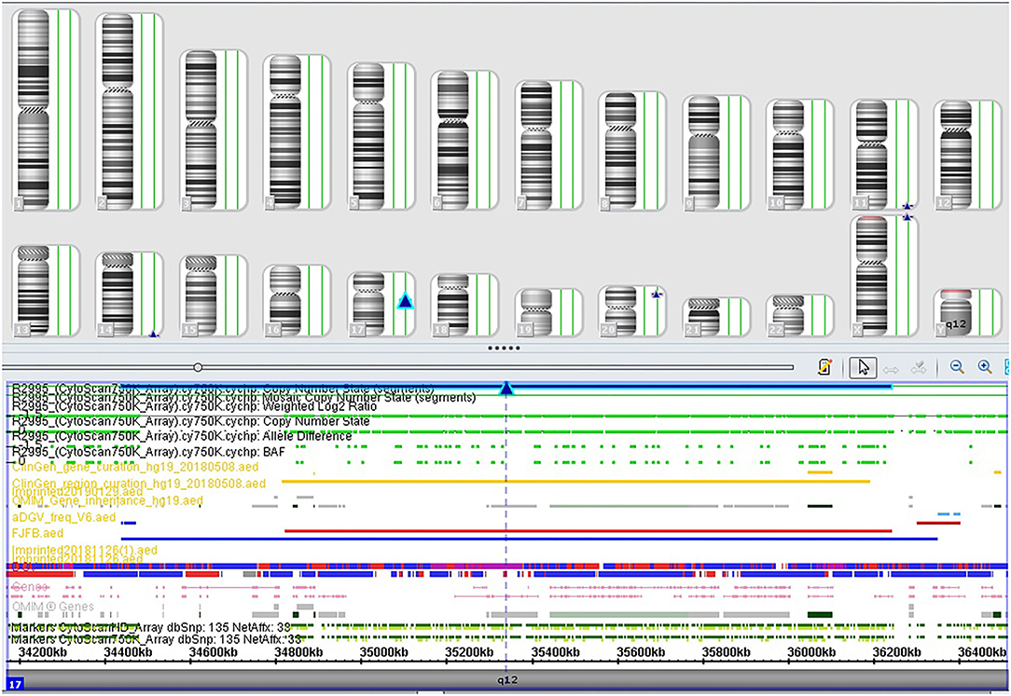Select chromosome 8 ideogram
The image size is (1011, 696).
620,151
